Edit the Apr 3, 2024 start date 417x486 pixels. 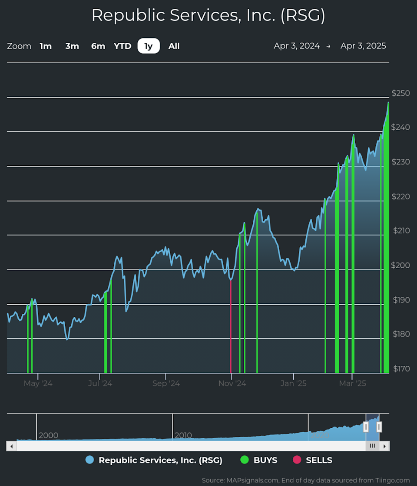coord(297,46)
